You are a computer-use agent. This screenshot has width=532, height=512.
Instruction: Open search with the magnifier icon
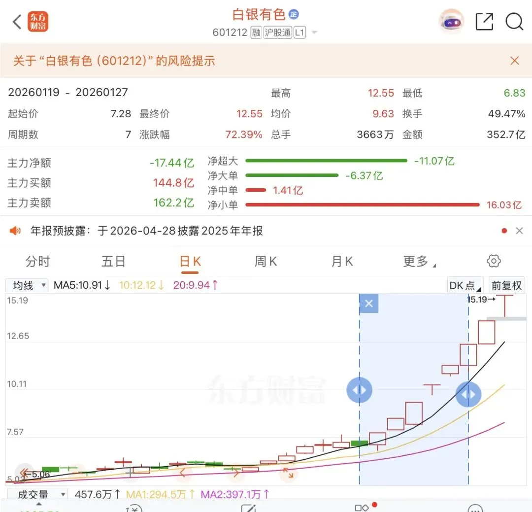tap(514, 22)
